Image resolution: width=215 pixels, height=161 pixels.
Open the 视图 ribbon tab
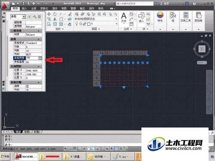point(64,9)
